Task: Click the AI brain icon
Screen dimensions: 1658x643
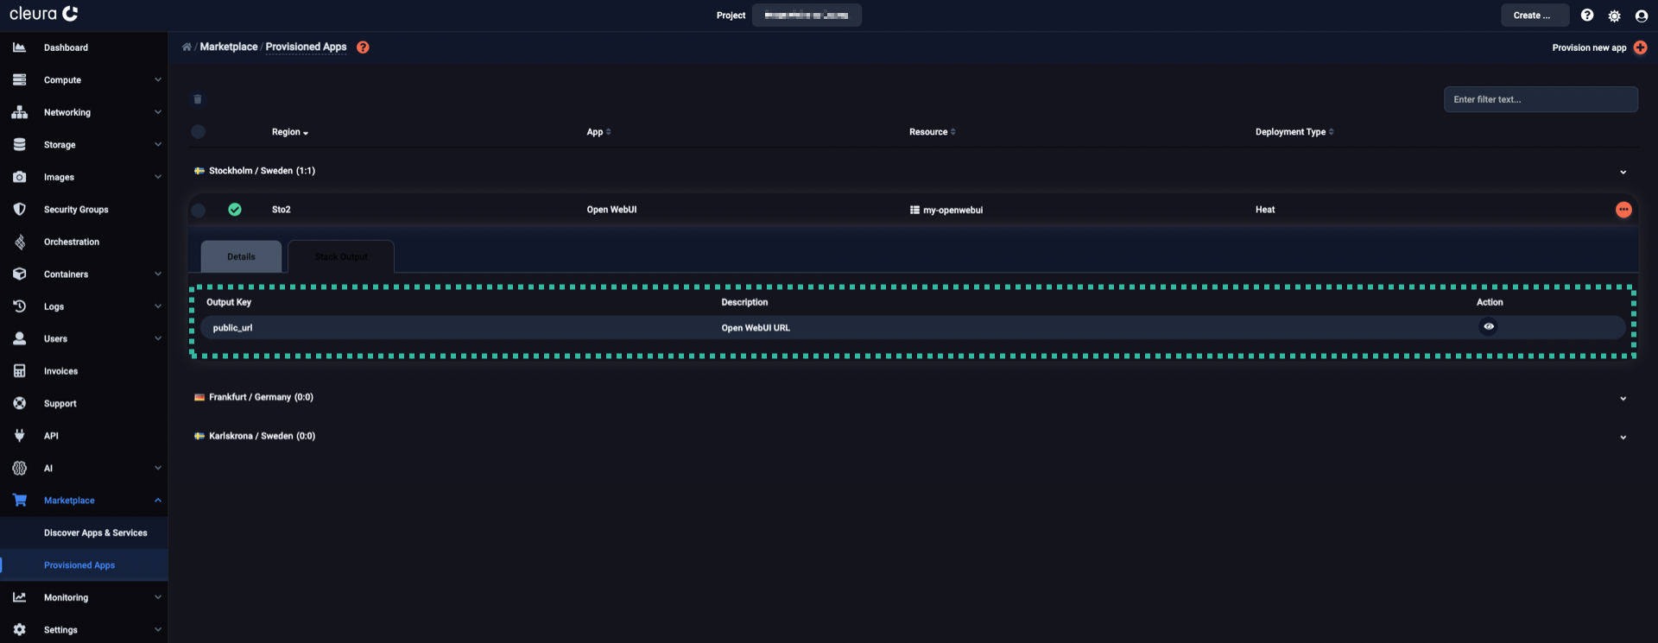Action: click(19, 468)
